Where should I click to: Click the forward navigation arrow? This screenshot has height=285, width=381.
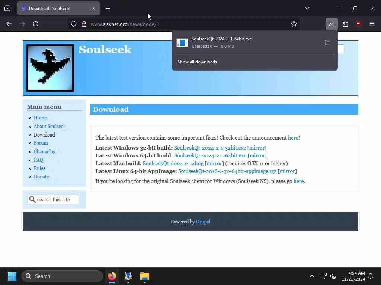click(22, 24)
